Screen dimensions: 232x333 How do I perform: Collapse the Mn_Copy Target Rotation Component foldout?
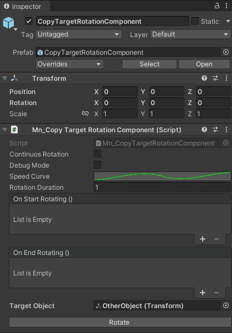click(4, 130)
